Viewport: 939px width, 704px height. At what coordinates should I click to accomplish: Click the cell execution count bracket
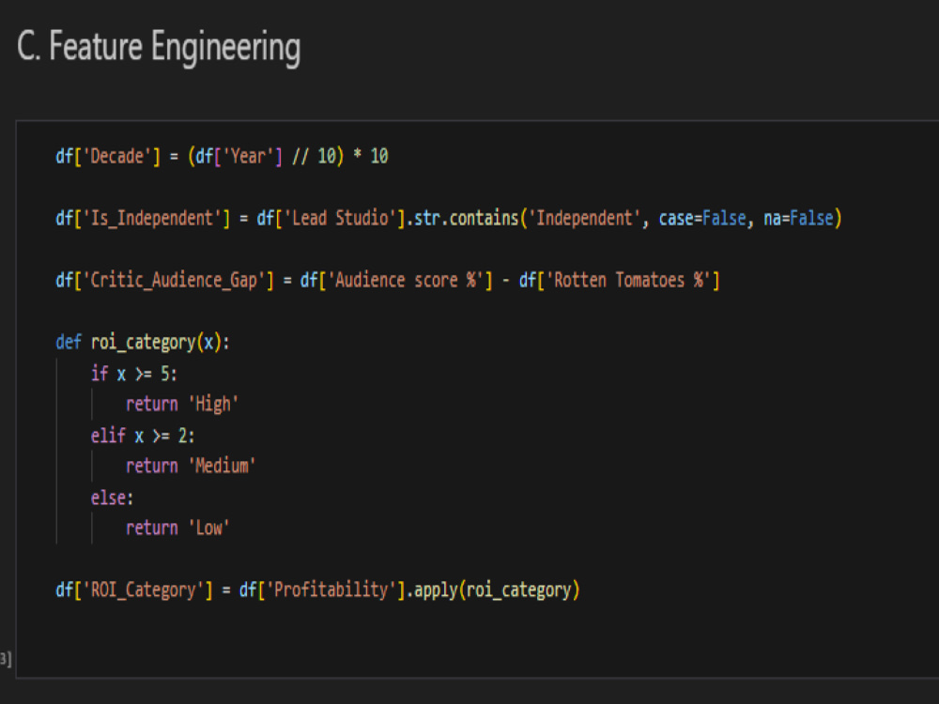point(6,659)
